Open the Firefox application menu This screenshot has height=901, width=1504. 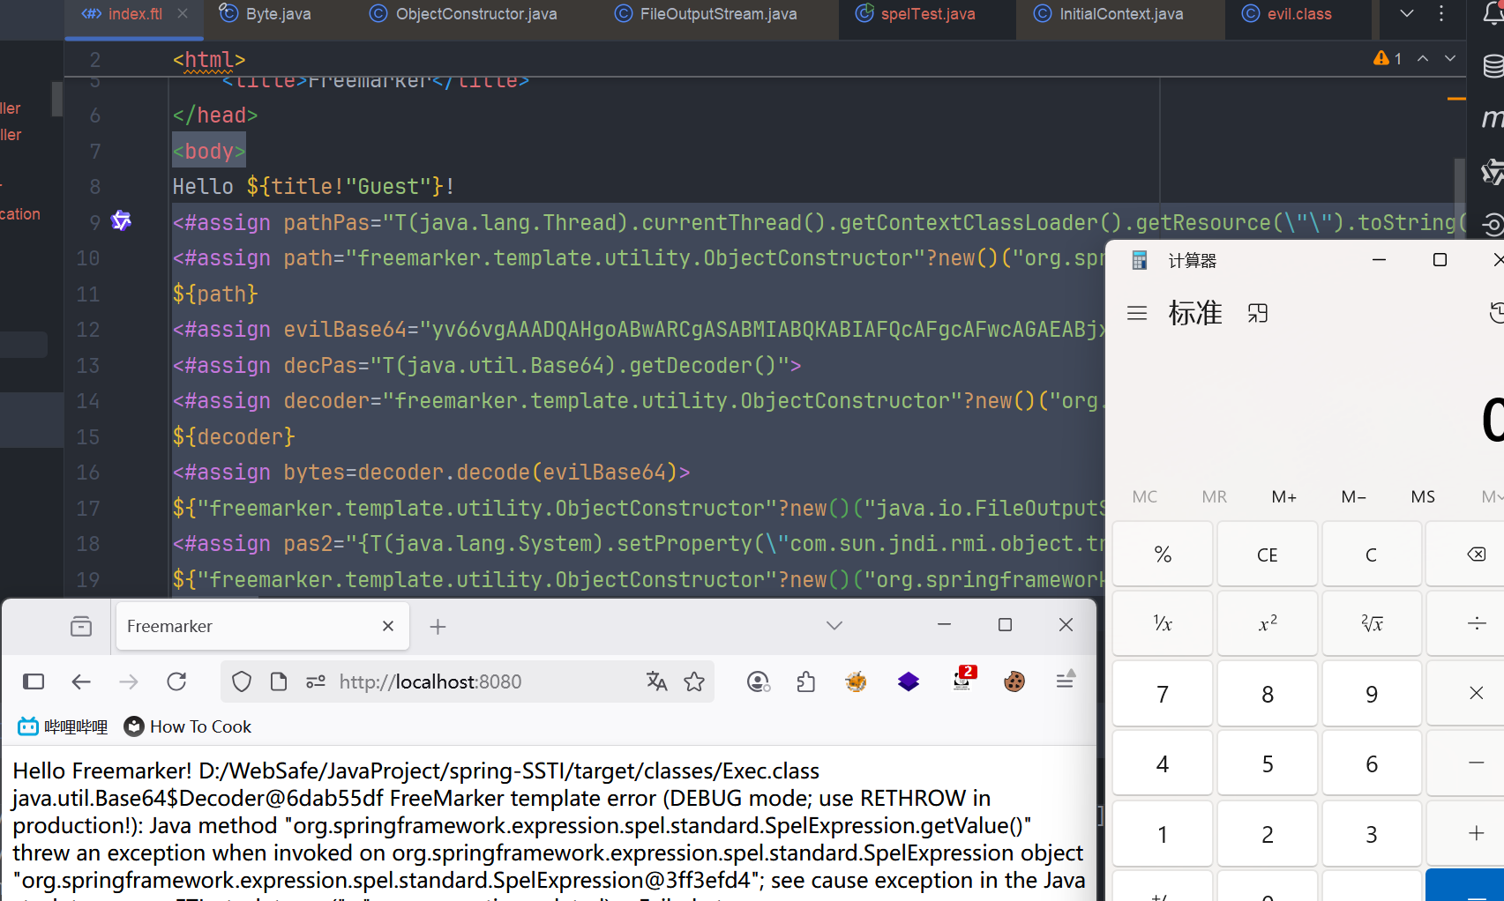(1065, 680)
